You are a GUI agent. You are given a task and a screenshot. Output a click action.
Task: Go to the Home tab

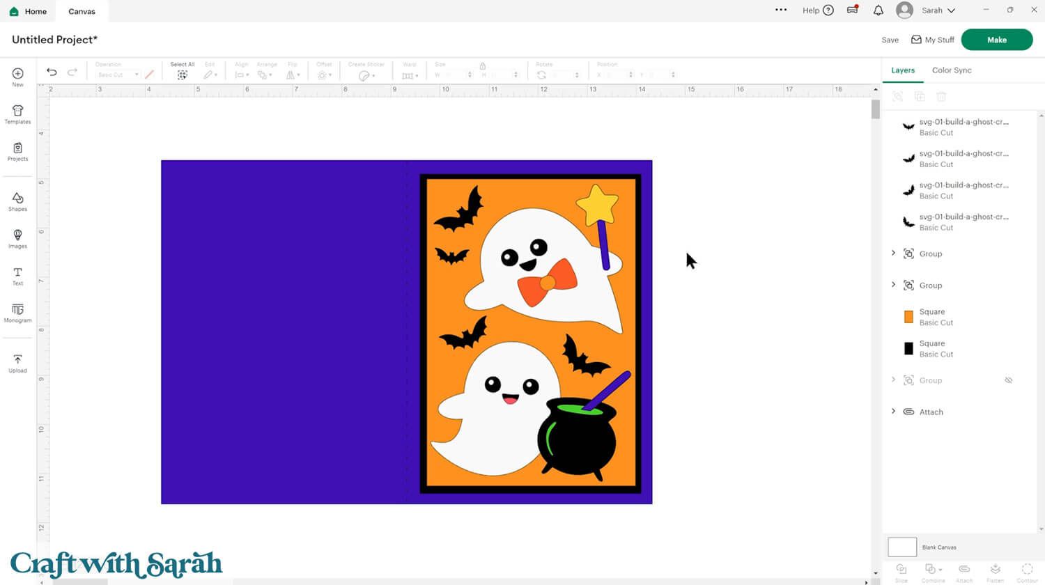pos(29,11)
